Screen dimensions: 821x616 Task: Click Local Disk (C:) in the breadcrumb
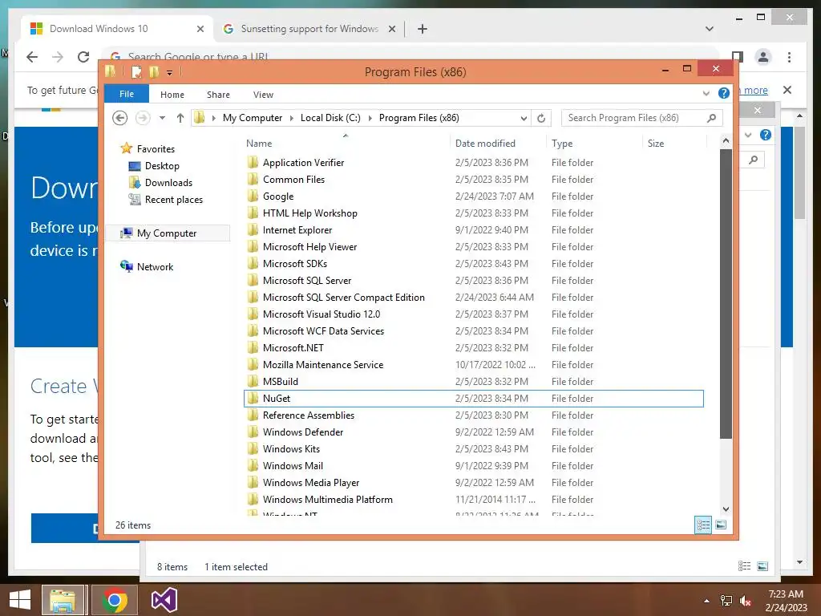[x=330, y=118]
